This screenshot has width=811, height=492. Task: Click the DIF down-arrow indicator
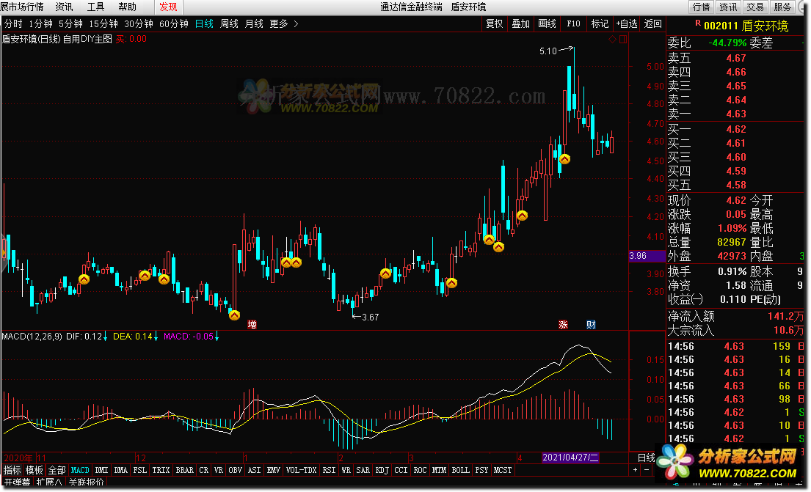tap(106, 337)
